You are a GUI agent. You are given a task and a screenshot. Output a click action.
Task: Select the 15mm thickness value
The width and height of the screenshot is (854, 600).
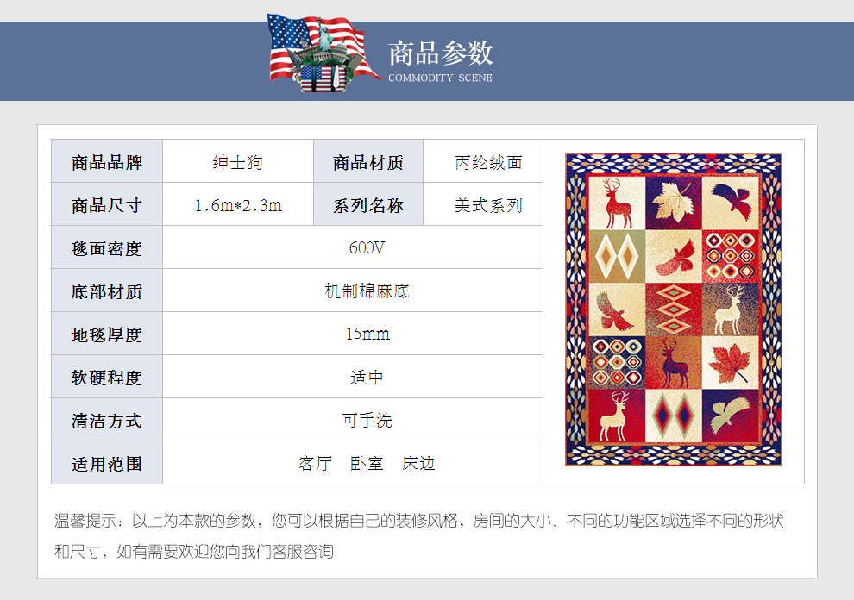pos(367,334)
